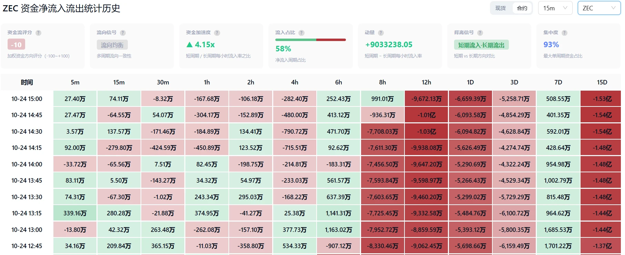Click the 280.28万 cell in 15m column

coord(119,213)
